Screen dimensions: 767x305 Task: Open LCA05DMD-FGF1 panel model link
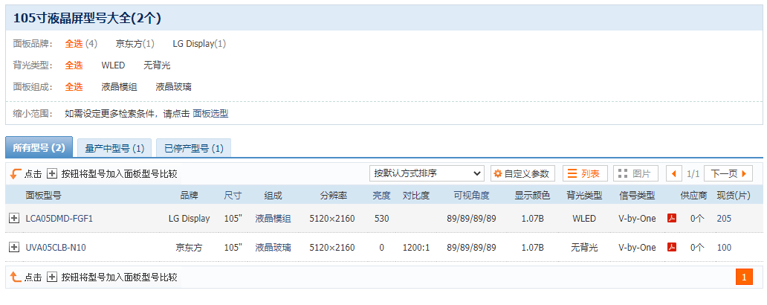pyautogui.click(x=59, y=219)
